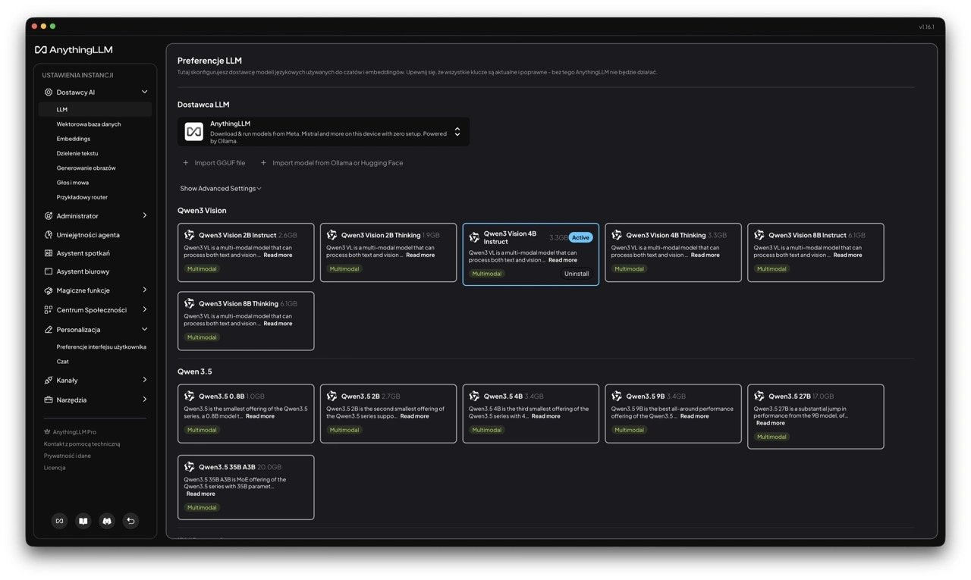Open the AnythingLLM Pro link
Image resolution: width=971 pixels, height=580 pixels.
(70, 432)
